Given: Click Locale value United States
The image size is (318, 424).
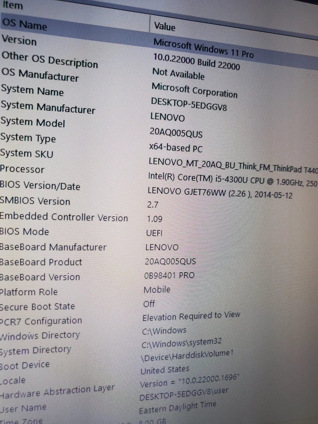Looking at the screenshot, I should pos(165,370).
